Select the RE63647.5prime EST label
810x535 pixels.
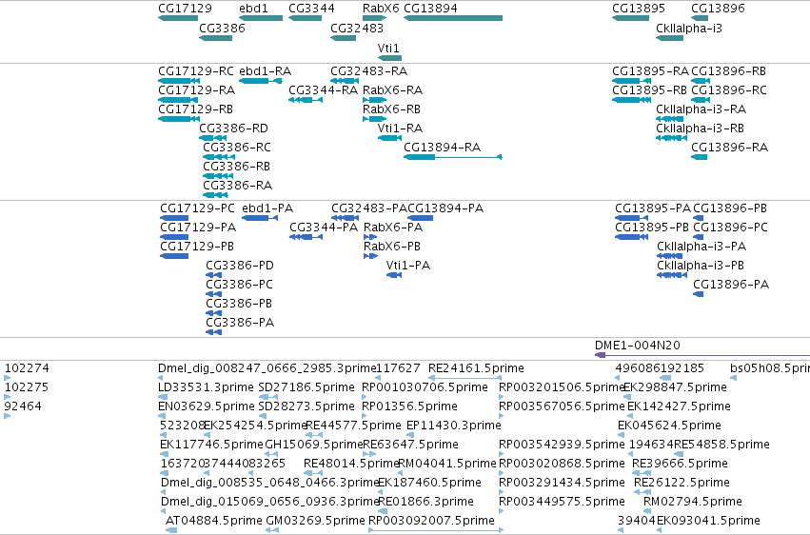410,446
